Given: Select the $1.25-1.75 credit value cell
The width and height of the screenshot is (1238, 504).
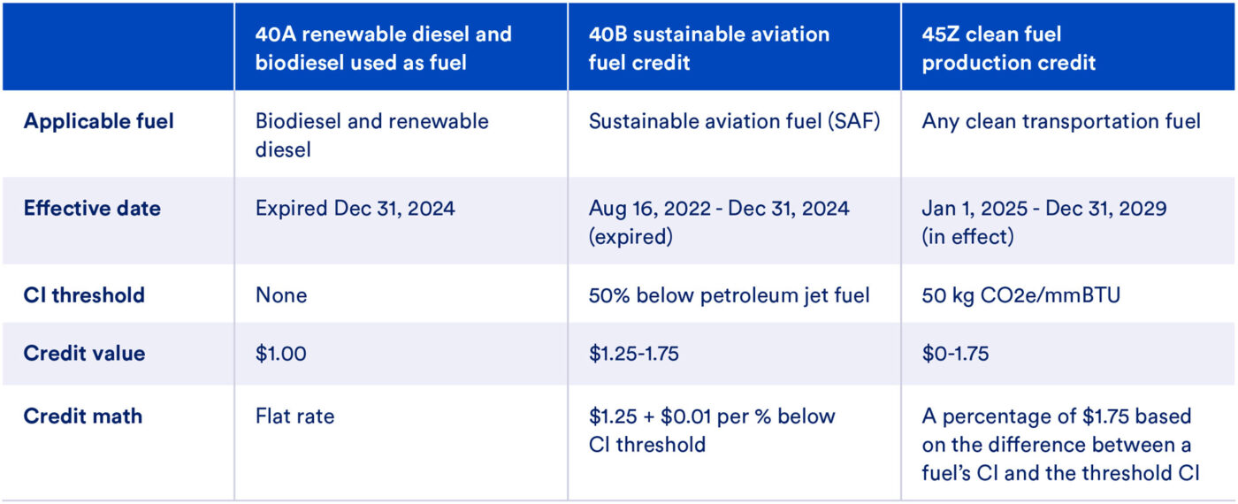Looking at the screenshot, I should point(635,353).
